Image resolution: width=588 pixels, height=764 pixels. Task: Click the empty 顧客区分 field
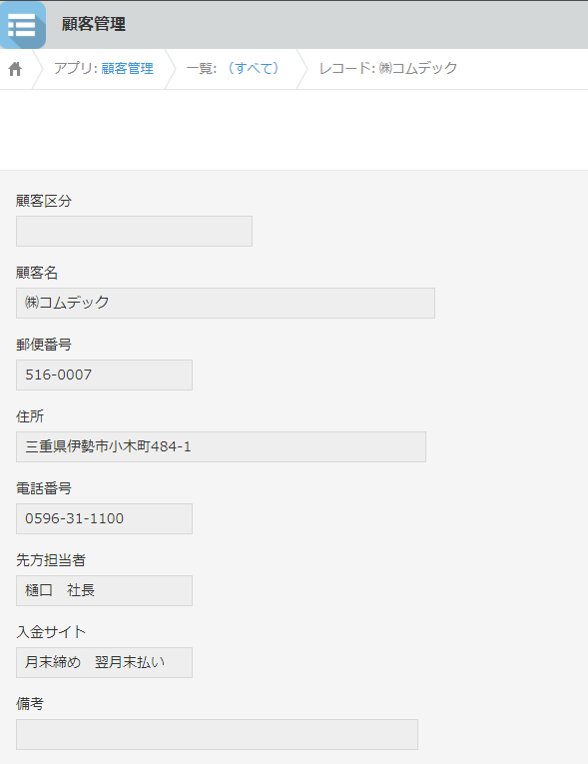pyautogui.click(x=134, y=231)
